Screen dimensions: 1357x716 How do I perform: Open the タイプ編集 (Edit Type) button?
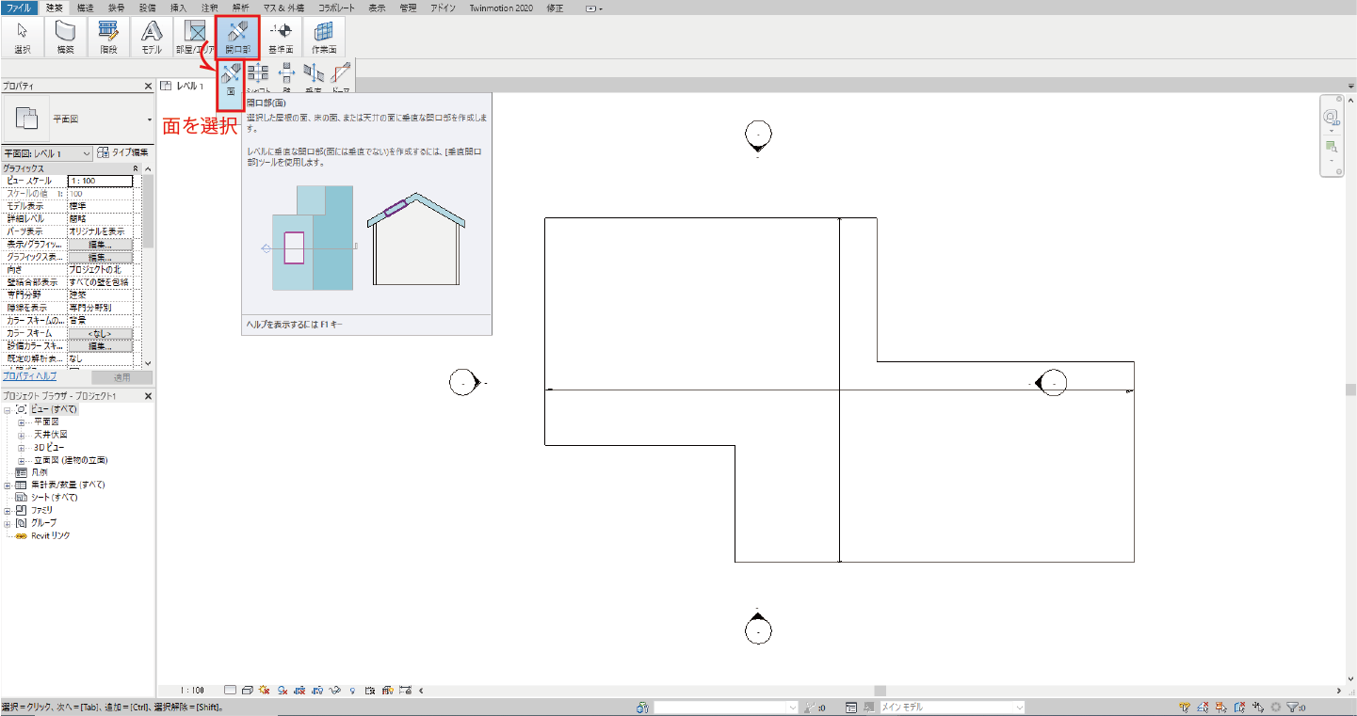pyautogui.click(x=123, y=152)
